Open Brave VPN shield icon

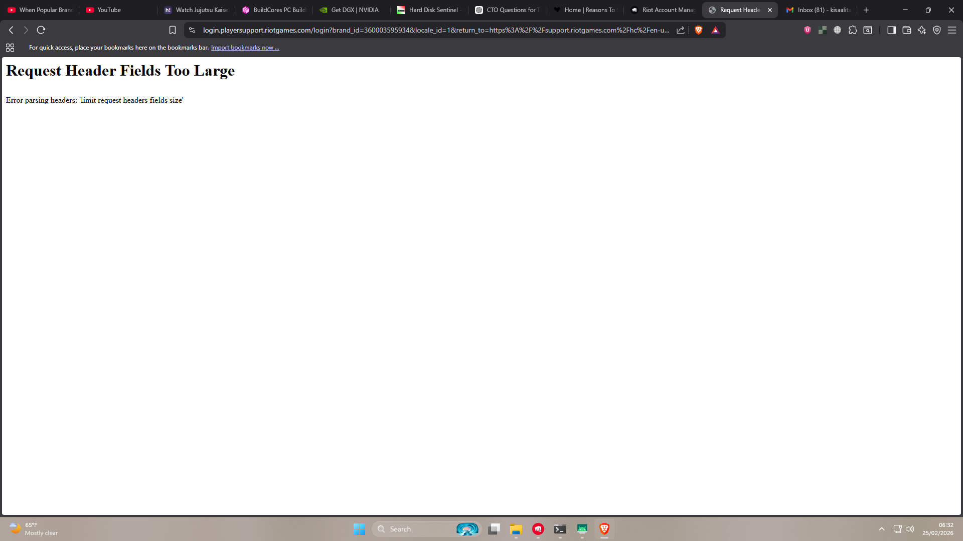coord(937,30)
